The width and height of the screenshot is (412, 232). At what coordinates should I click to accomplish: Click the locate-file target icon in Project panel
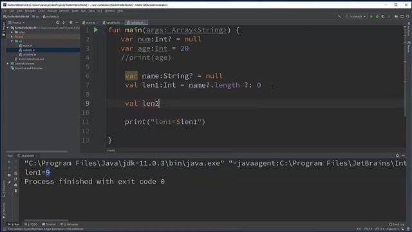click(x=57, y=23)
